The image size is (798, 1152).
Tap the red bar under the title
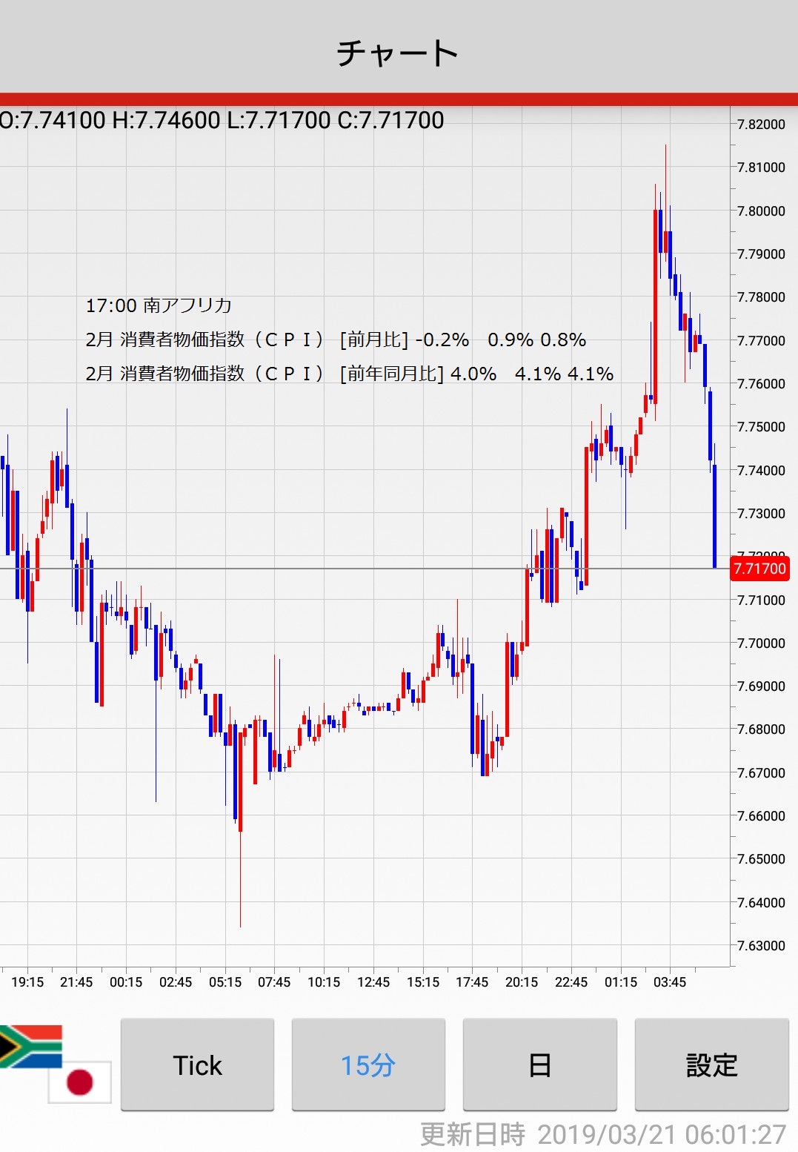tap(399, 99)
